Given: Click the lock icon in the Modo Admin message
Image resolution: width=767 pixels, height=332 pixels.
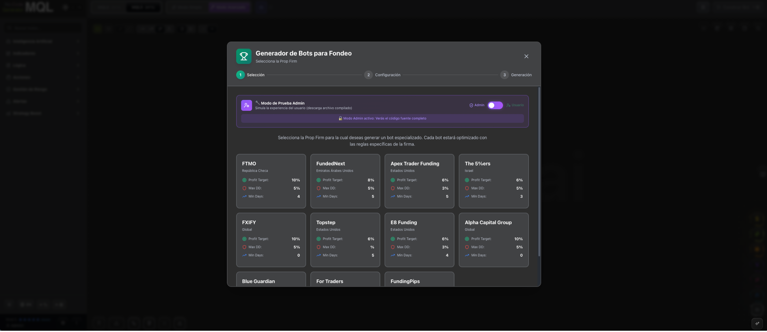Looking at the screenshot, I should [340, 118].
